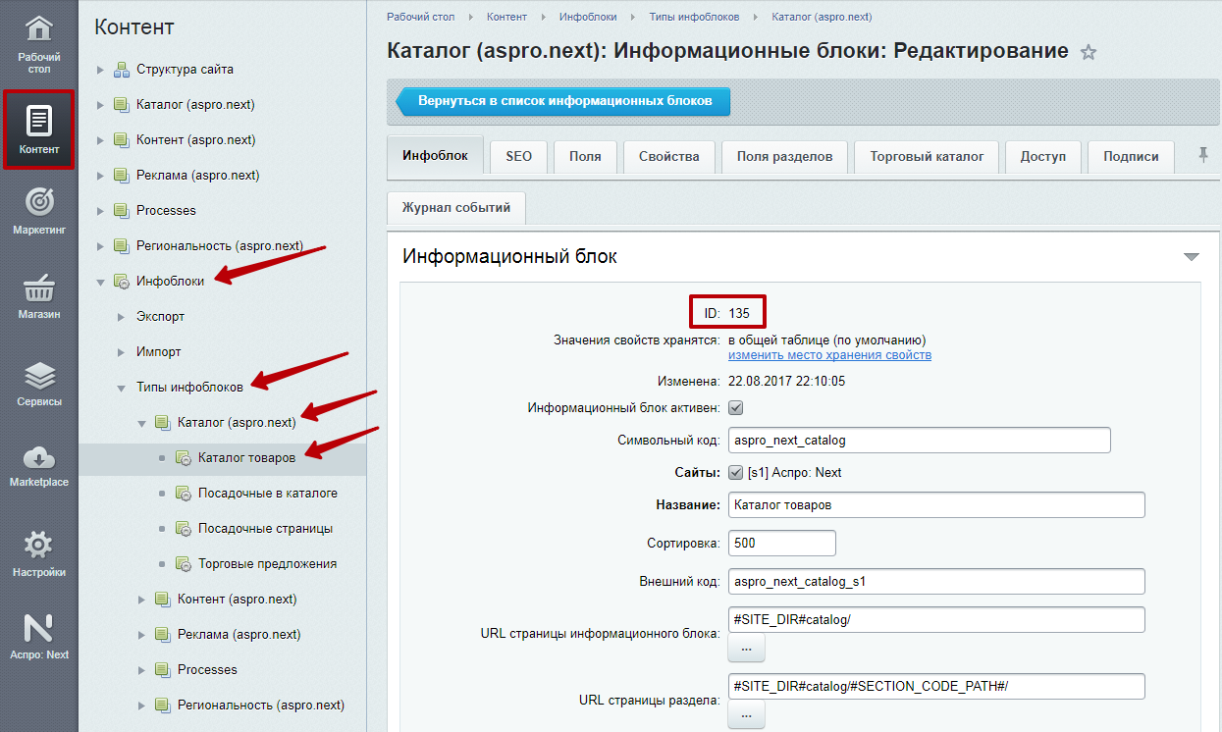
Task: Switch to the Торговый каталог tab
Action: [927, 156]
